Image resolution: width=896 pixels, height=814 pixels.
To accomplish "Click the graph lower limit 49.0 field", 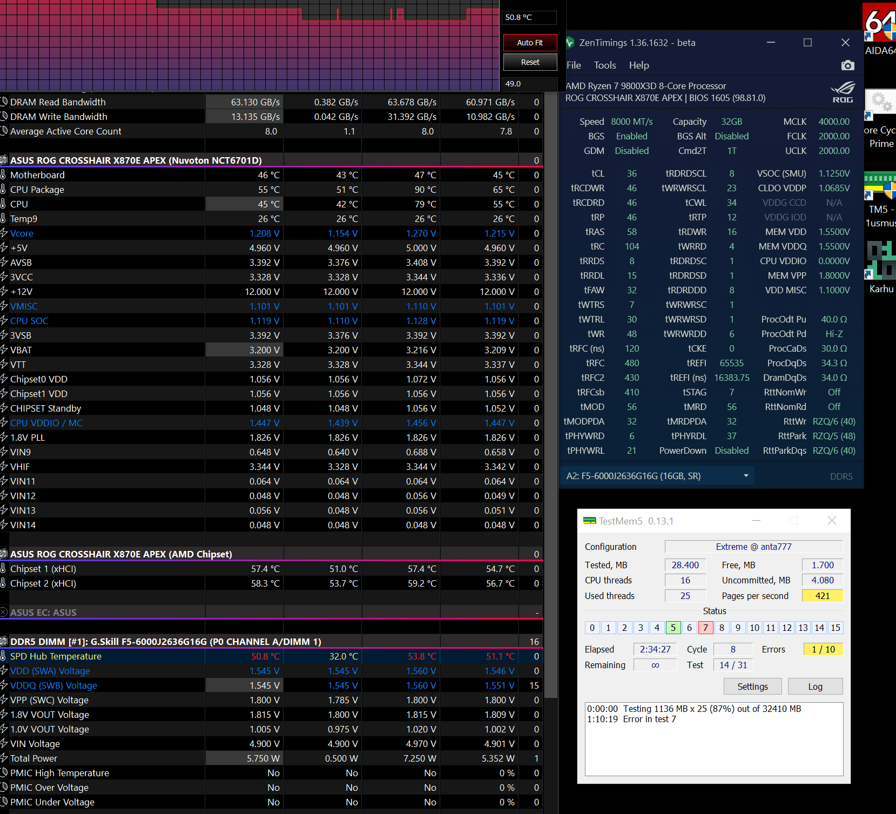I will (529, 84).
